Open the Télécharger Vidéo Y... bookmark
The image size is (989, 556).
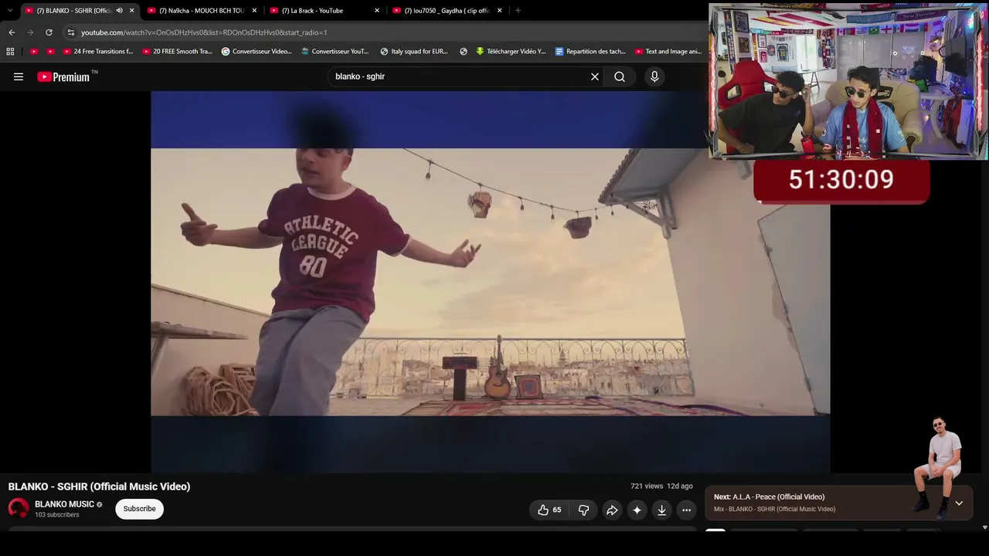pyautogui.click(x=511, y=52)
